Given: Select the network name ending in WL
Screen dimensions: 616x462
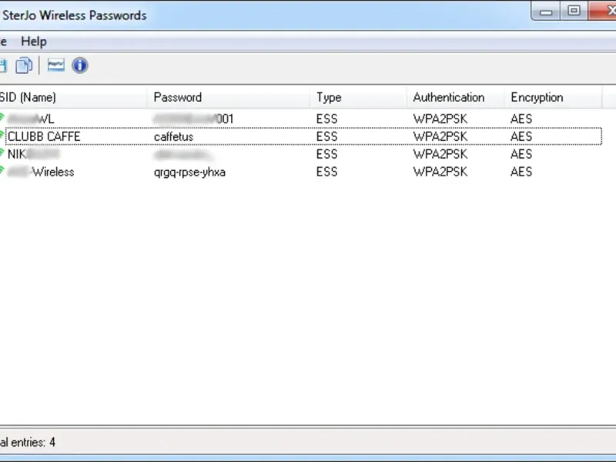Looking at the screenshot, I should 31,119.
